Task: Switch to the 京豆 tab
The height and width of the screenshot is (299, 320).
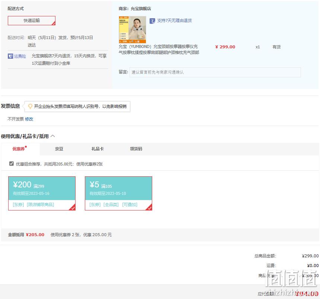Action: (59, 149)
